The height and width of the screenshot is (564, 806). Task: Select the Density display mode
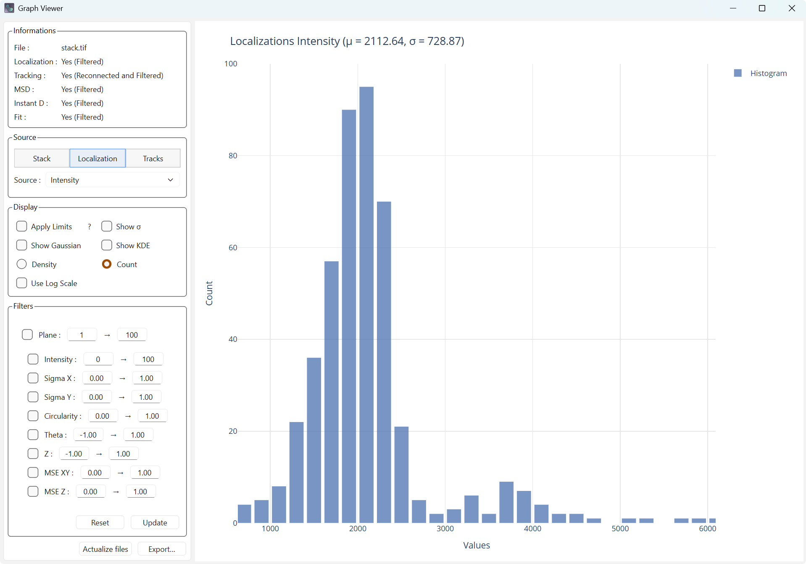pos(21,264)
